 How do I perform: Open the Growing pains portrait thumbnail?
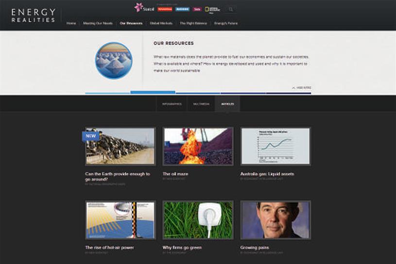(275, 220)
